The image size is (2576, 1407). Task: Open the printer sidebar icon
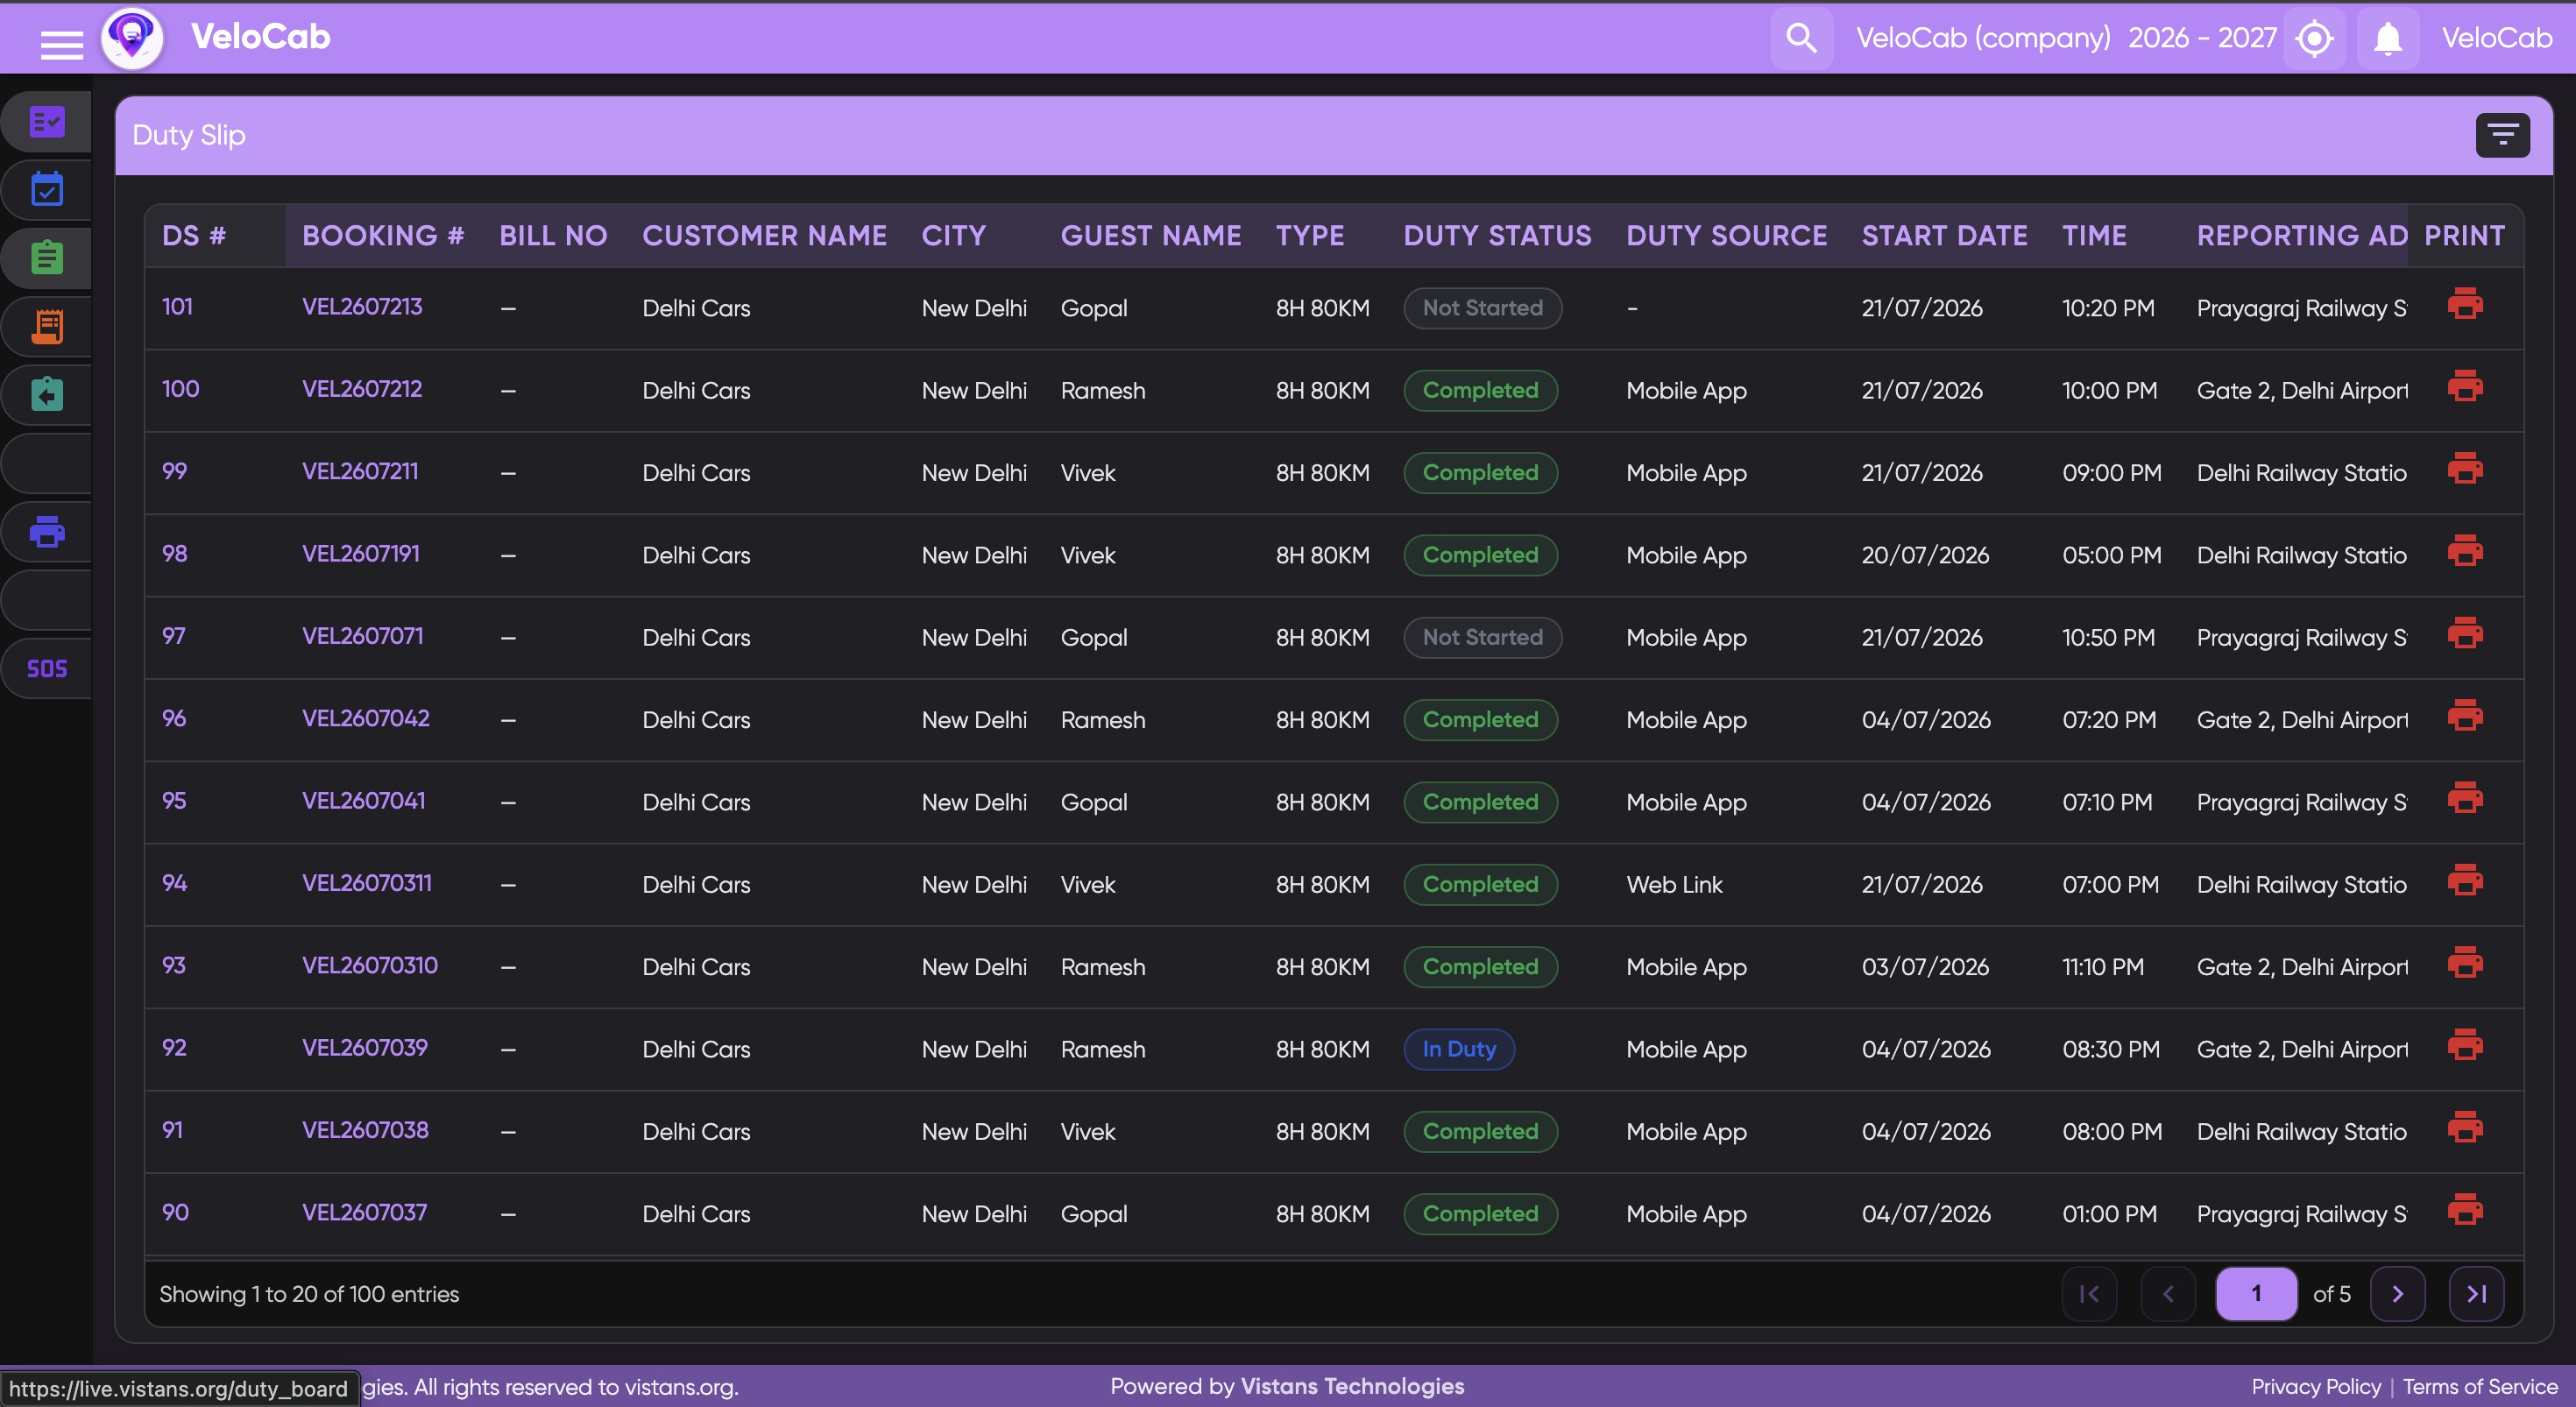(x=47, y=531)
